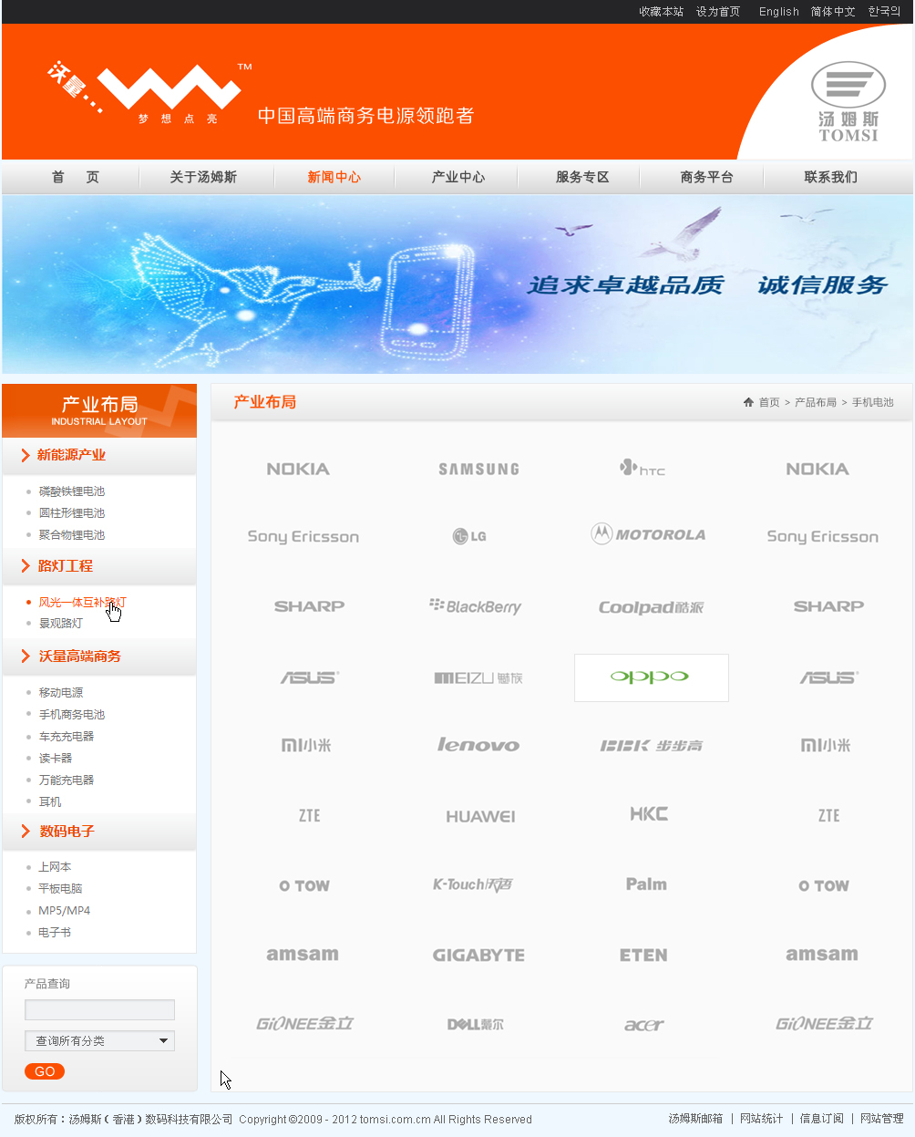
Task: Select the Samsung brand logo
Action: (x=478, y=470)
